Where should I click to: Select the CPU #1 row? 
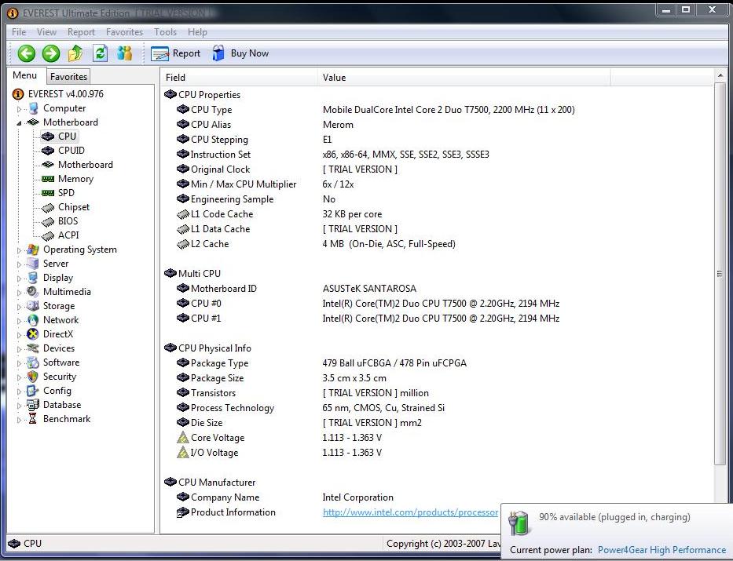(368, 319)
